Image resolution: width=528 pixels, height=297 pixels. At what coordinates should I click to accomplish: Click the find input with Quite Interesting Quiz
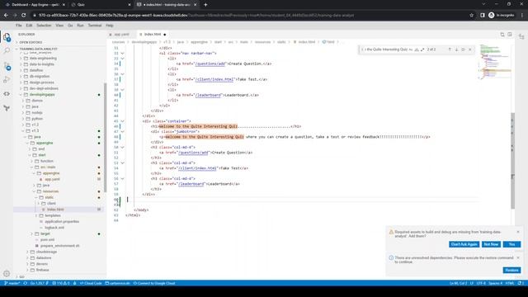tap(387, 49)
